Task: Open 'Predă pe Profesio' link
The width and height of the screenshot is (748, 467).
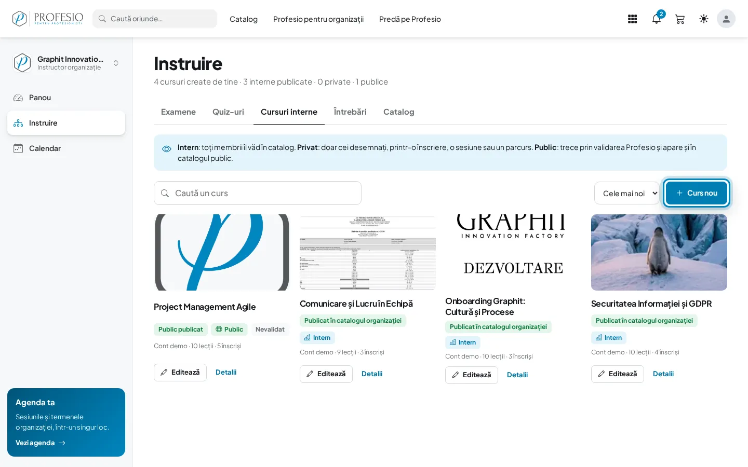Action: point(410,19)
